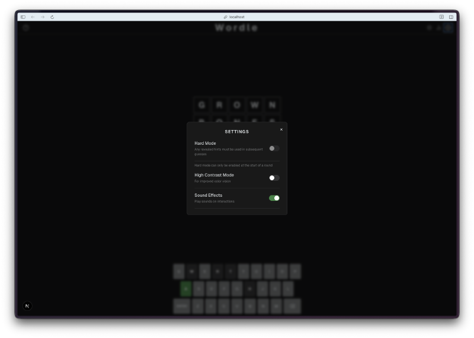Click the G tile in the first guess

tap(201, 105)
